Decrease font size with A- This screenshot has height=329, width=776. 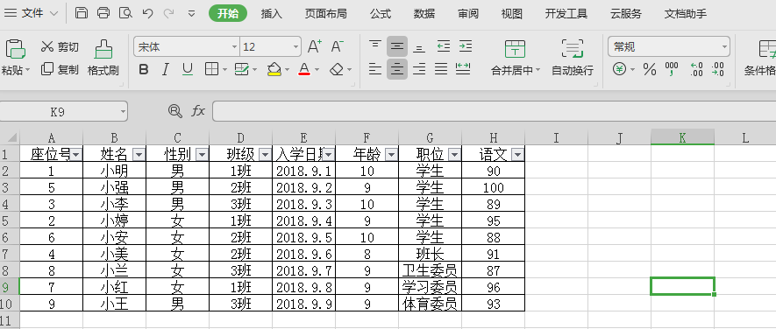(x=337, y=47)
